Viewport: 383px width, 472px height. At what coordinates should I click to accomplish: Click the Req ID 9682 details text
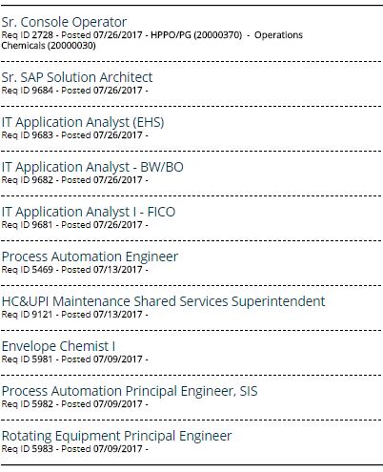[x=75, y=180]
